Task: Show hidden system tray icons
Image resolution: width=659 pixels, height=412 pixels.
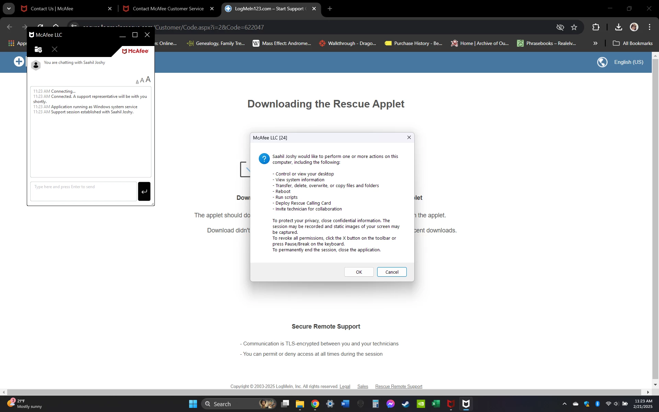Action: point(565,404)
